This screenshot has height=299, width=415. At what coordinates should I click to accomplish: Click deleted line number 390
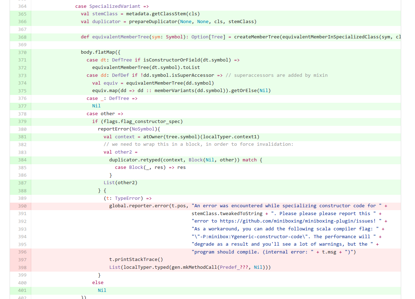tap(22, 206)
